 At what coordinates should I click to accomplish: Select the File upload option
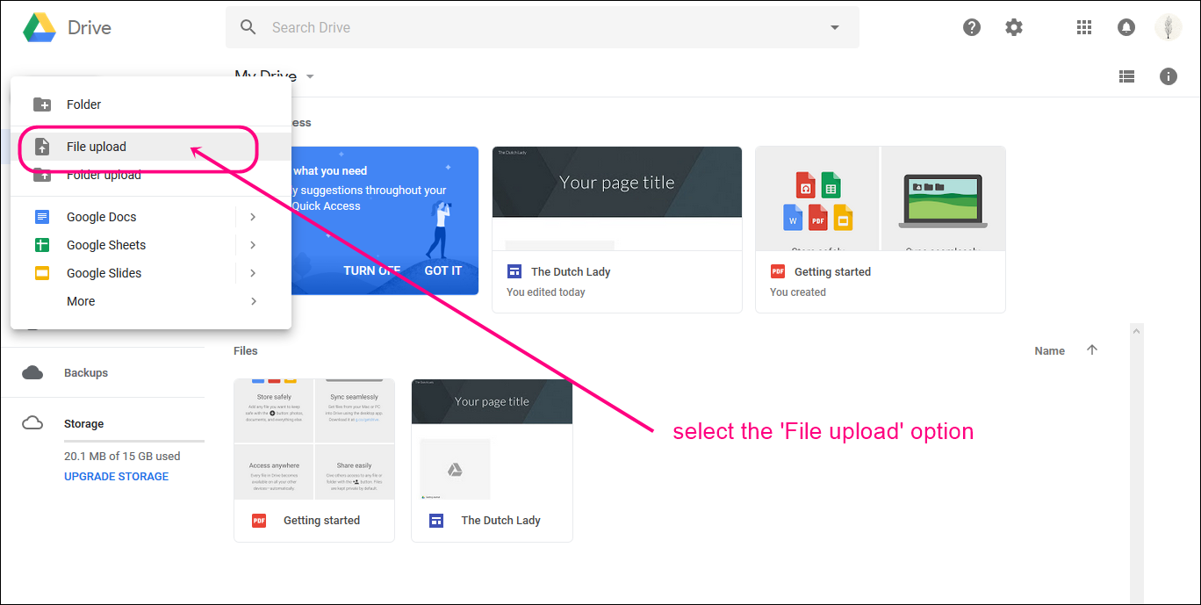[x=151, y=147]
